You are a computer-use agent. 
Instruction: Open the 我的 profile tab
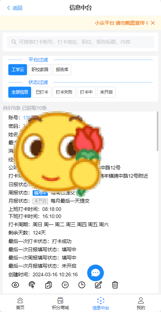(141, 303)
